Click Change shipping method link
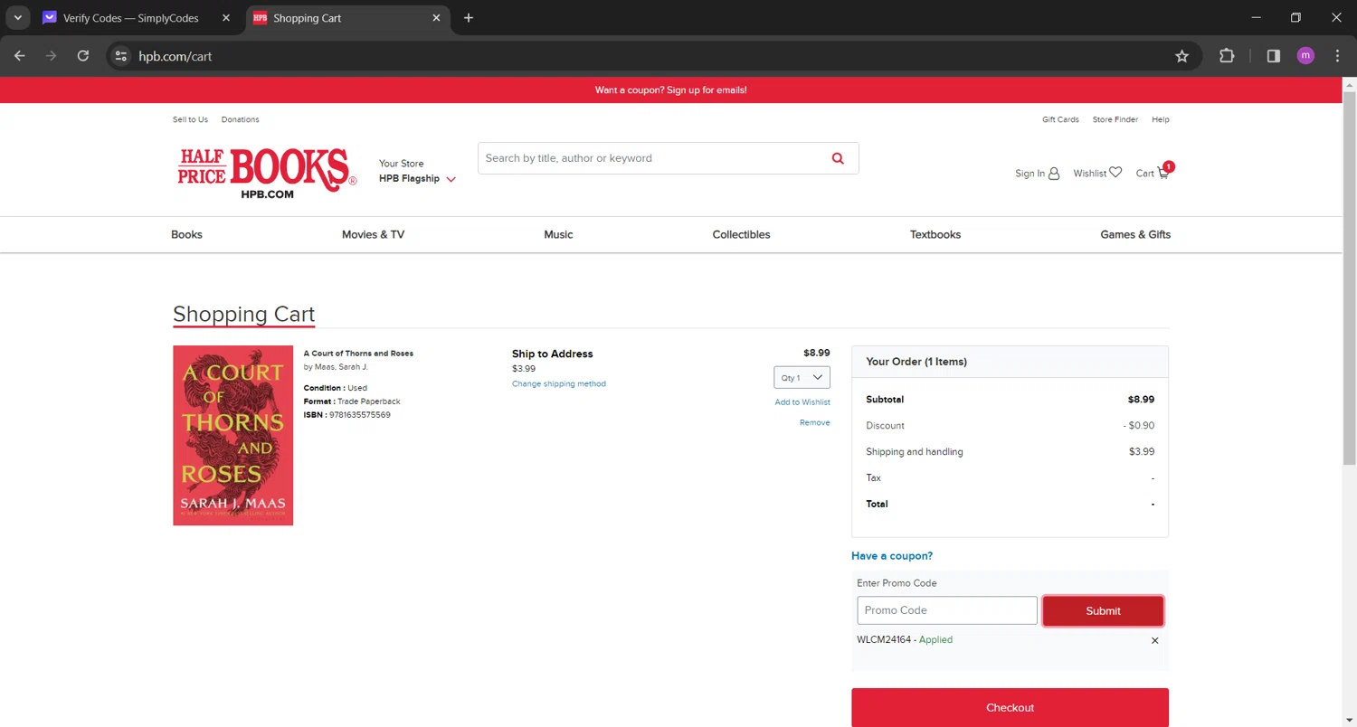 pyautogui.click(x=559, y=383)
